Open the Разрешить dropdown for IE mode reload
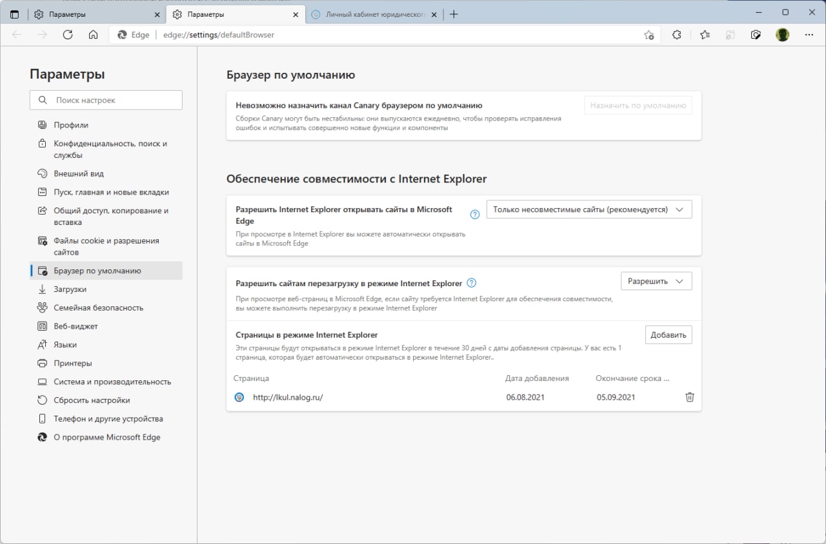The image size is (826, 544). tap(656, 281)
